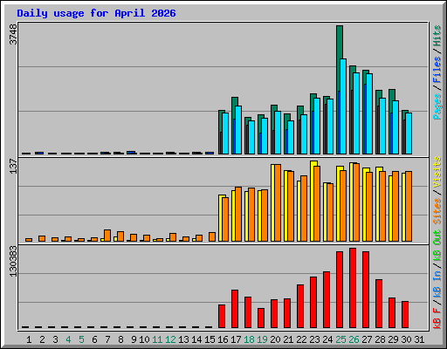The height and width of the screenshot is (349, 447).
Task: Click the orange "Sites" legend label
Action: click(x=437, y=211)
